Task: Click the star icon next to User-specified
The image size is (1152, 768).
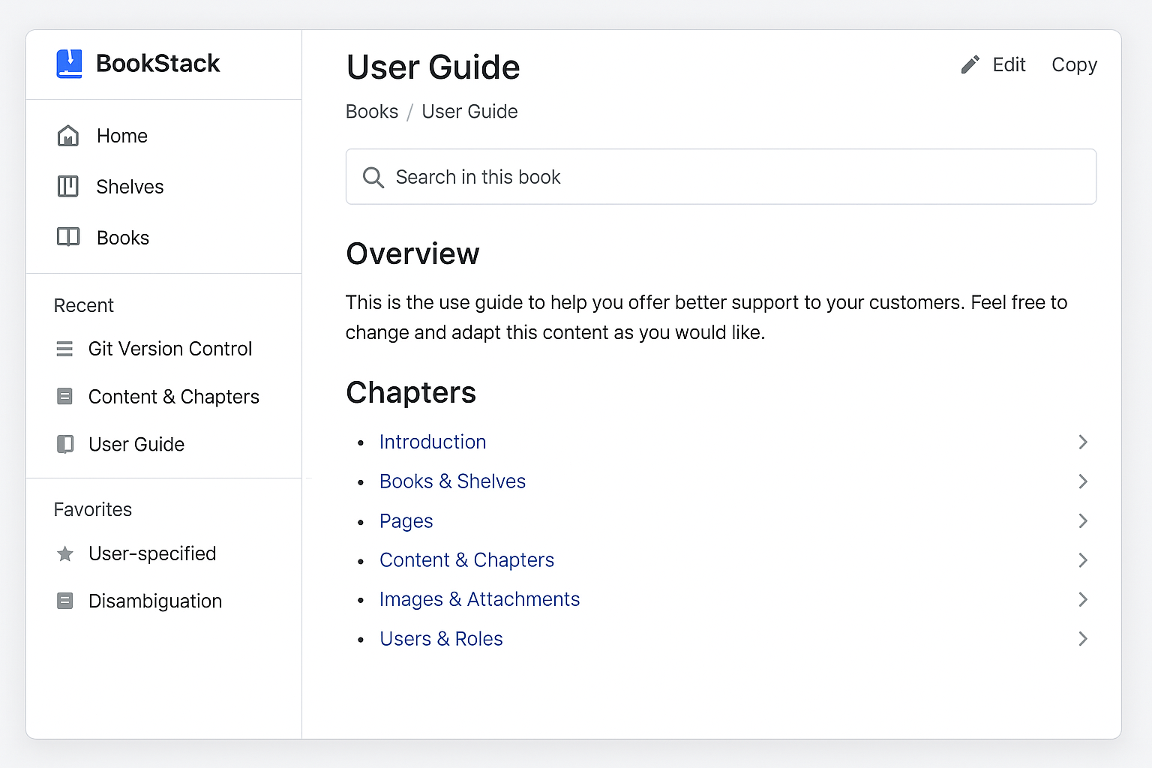Action: click(64, 553)
